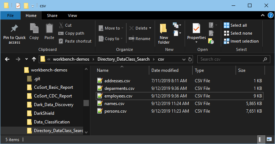Open the Properties dropdown arrow
Screen dimensions: 275x144
196,42
